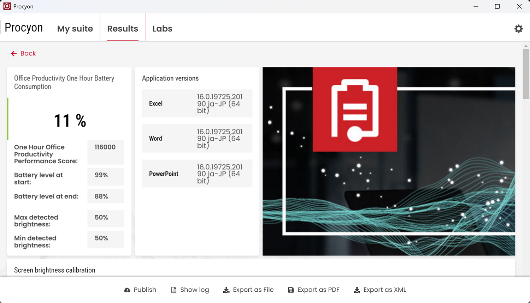Click the Excel application label
Image resolution: width=530 pixels, height=303 pixels.
pos(156,104)
